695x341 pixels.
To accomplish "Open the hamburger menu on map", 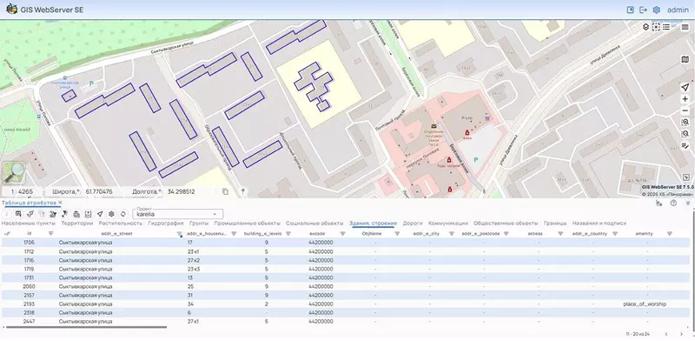I will (685, 27).
